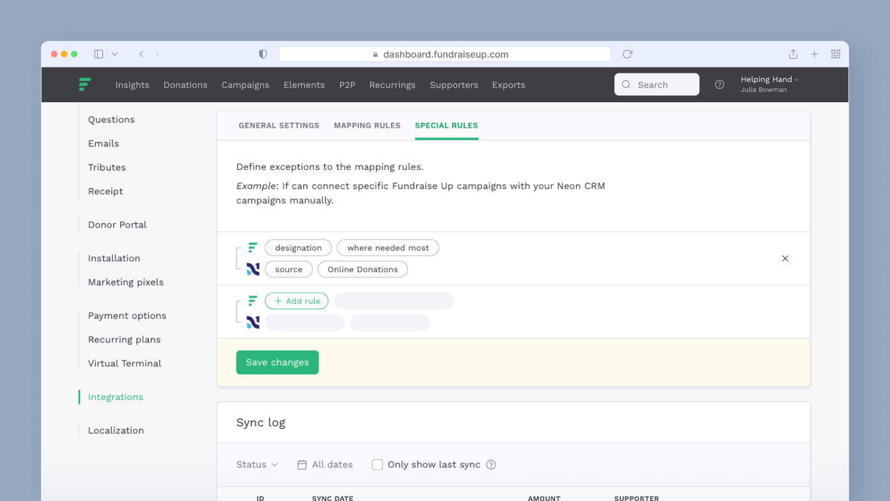Image resolution: width=890 pixels, height=501 pixels.
Task: Open the designation field pill
Action: coord(299,248)
